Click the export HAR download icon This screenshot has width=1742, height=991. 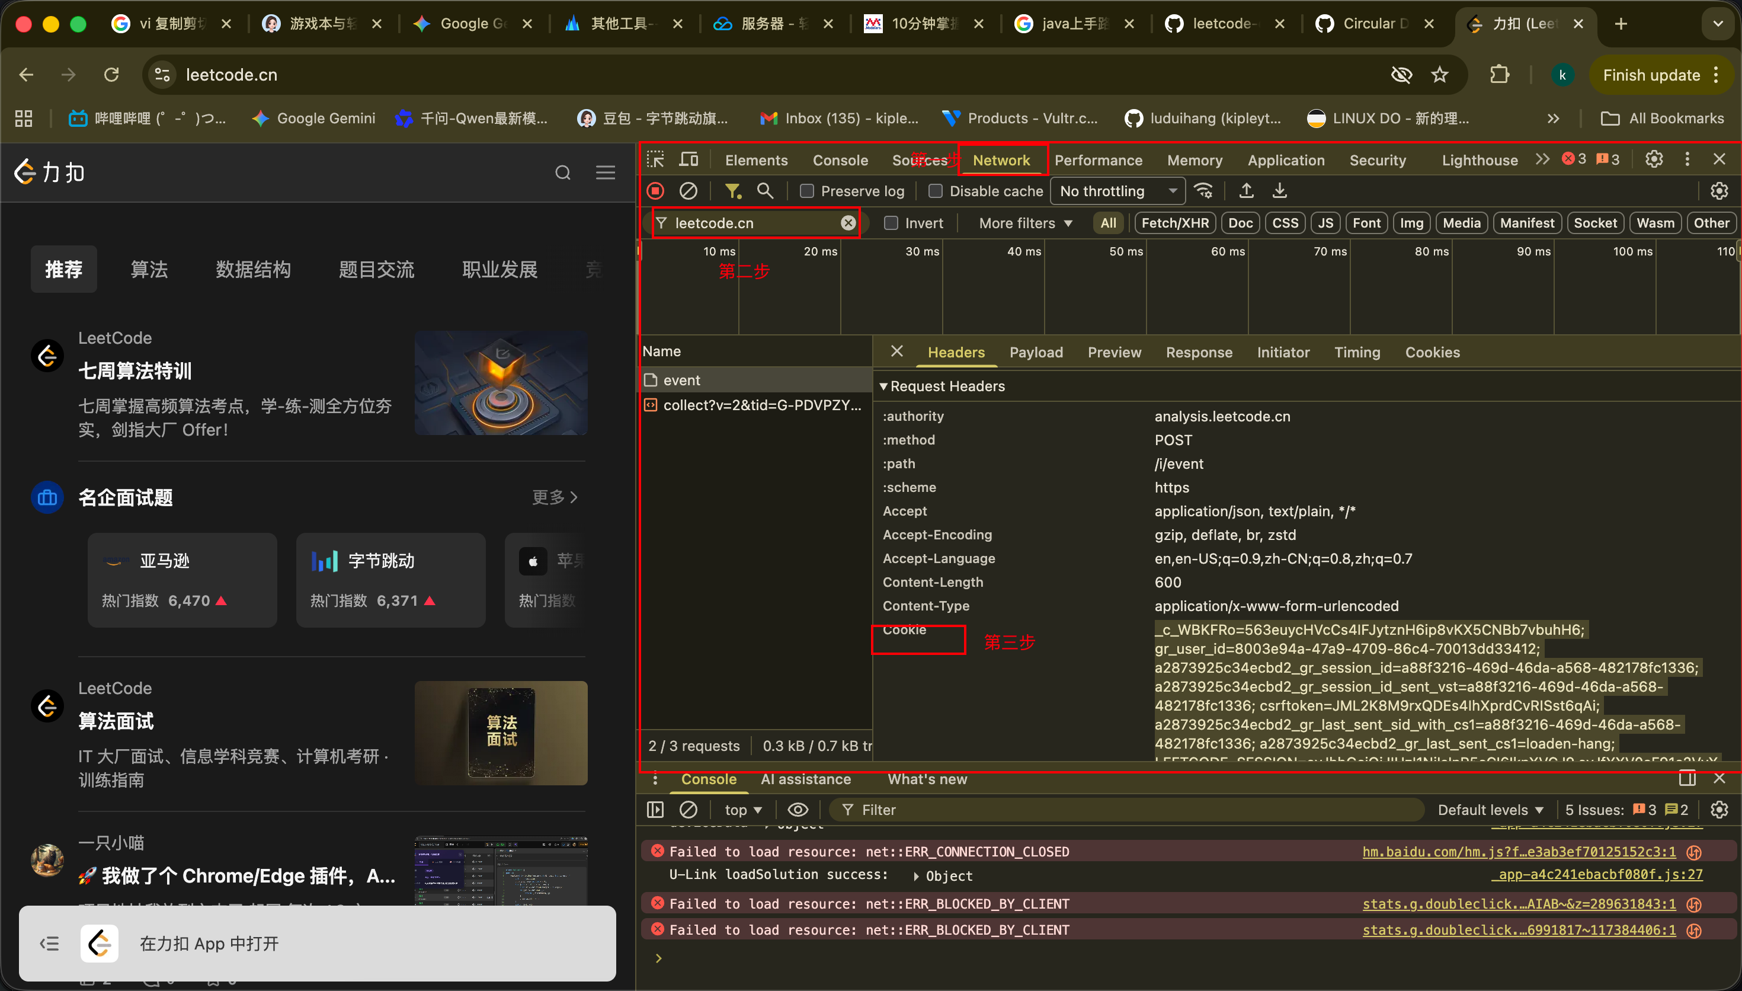click(1279, 191)
